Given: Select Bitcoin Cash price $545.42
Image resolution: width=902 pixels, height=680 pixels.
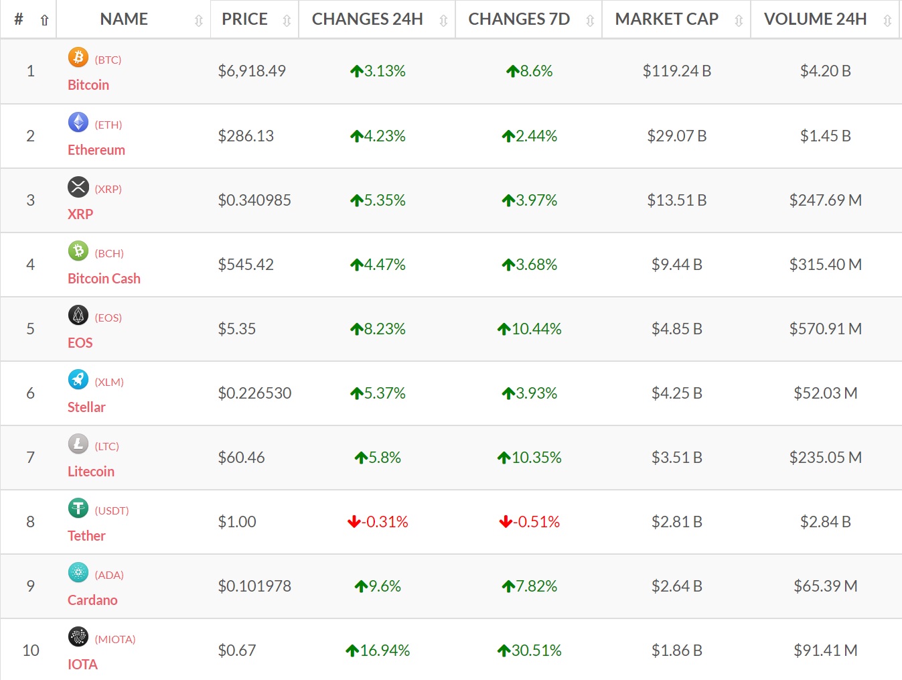Looking at the screenshot, I should (246, 265).
